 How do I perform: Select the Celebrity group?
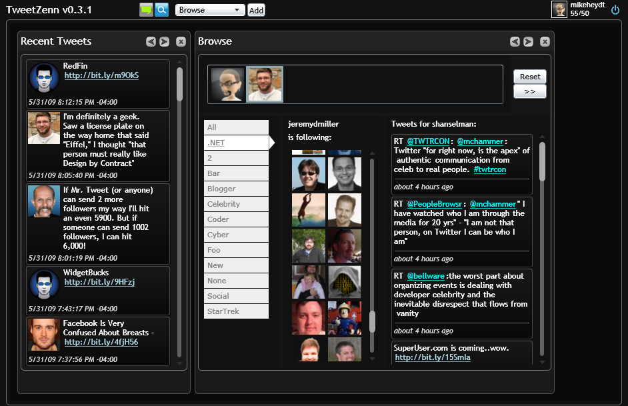click(236, 204)
